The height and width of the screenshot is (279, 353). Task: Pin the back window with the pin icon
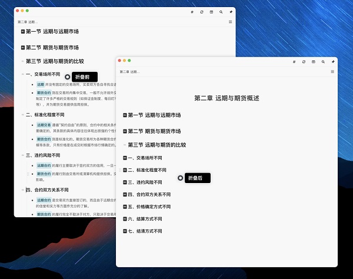231,12
